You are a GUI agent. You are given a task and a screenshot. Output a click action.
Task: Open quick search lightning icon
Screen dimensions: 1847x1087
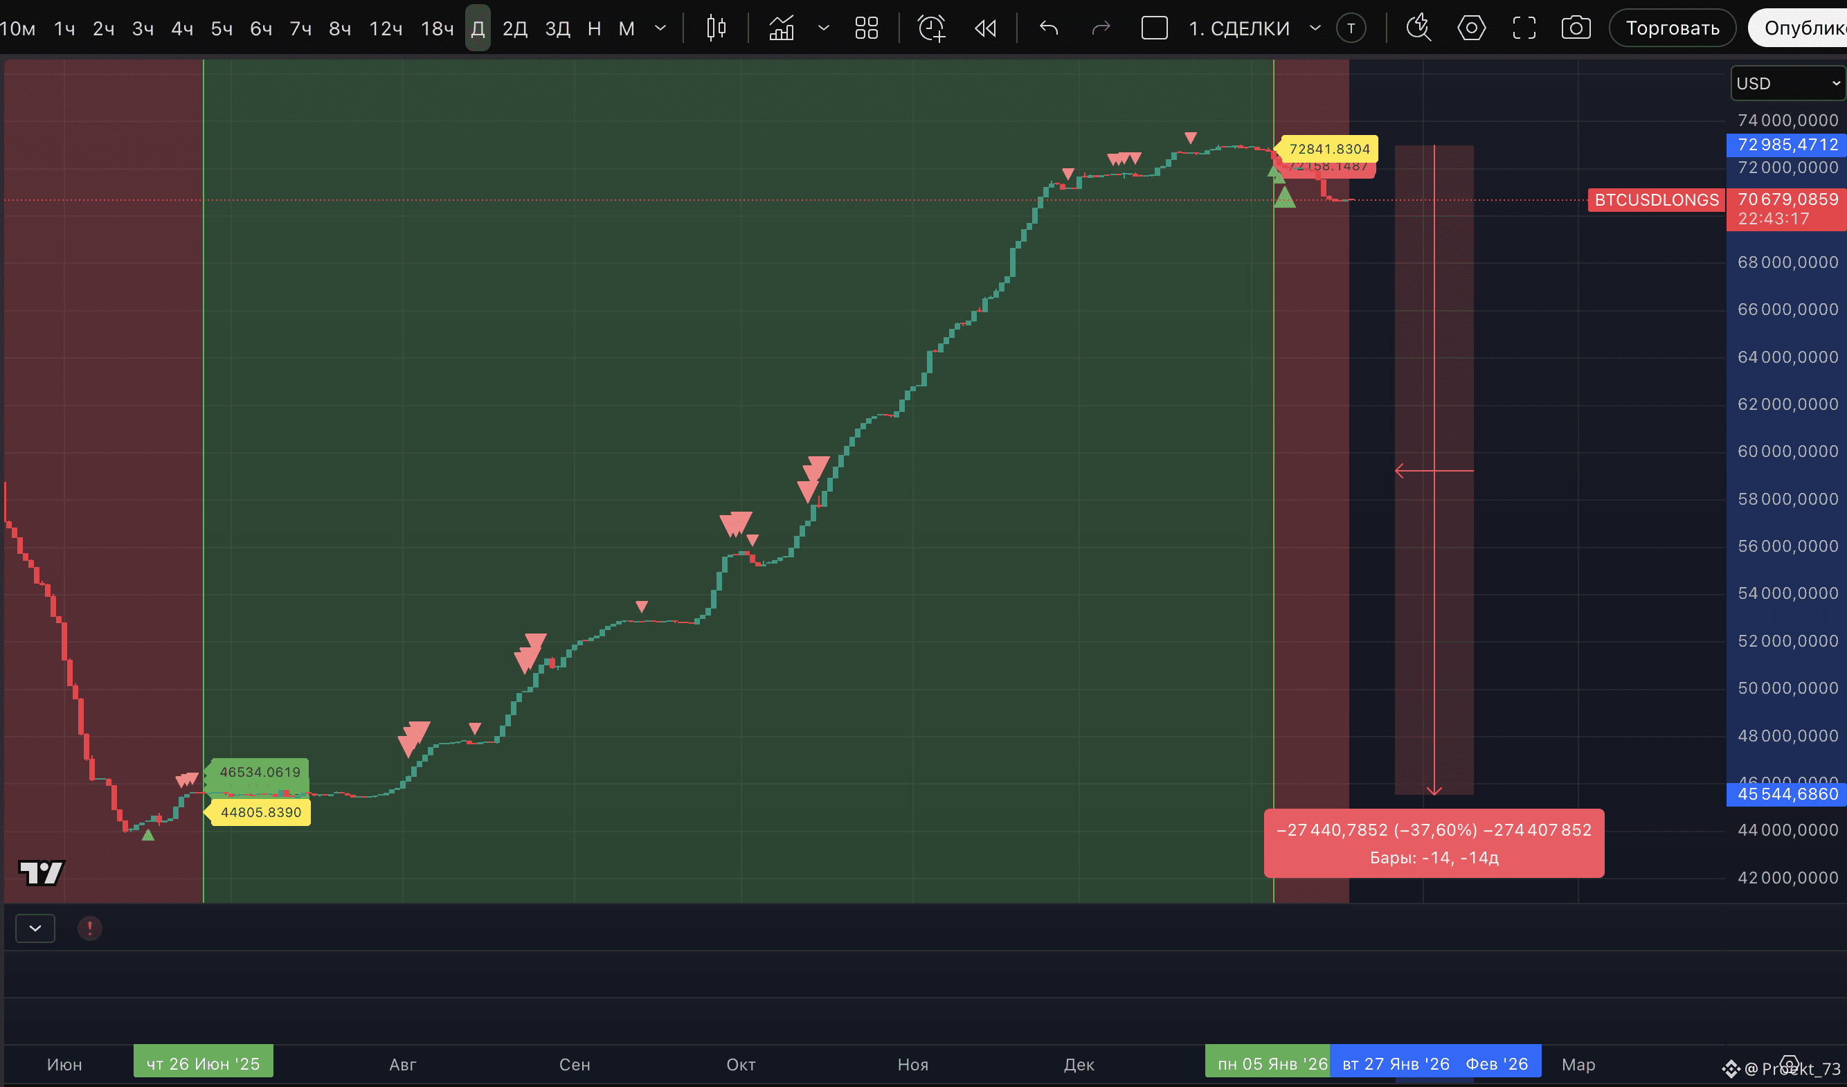point(1418,28)
